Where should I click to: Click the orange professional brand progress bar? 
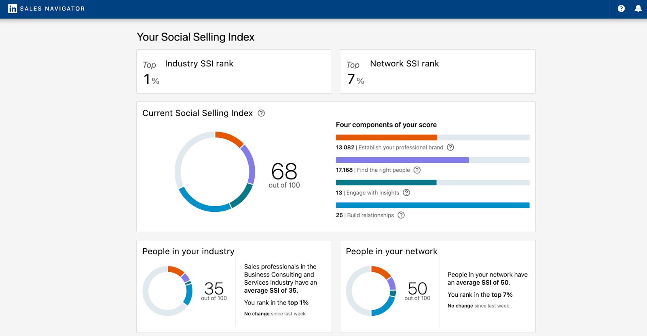[x=387, y=137]
